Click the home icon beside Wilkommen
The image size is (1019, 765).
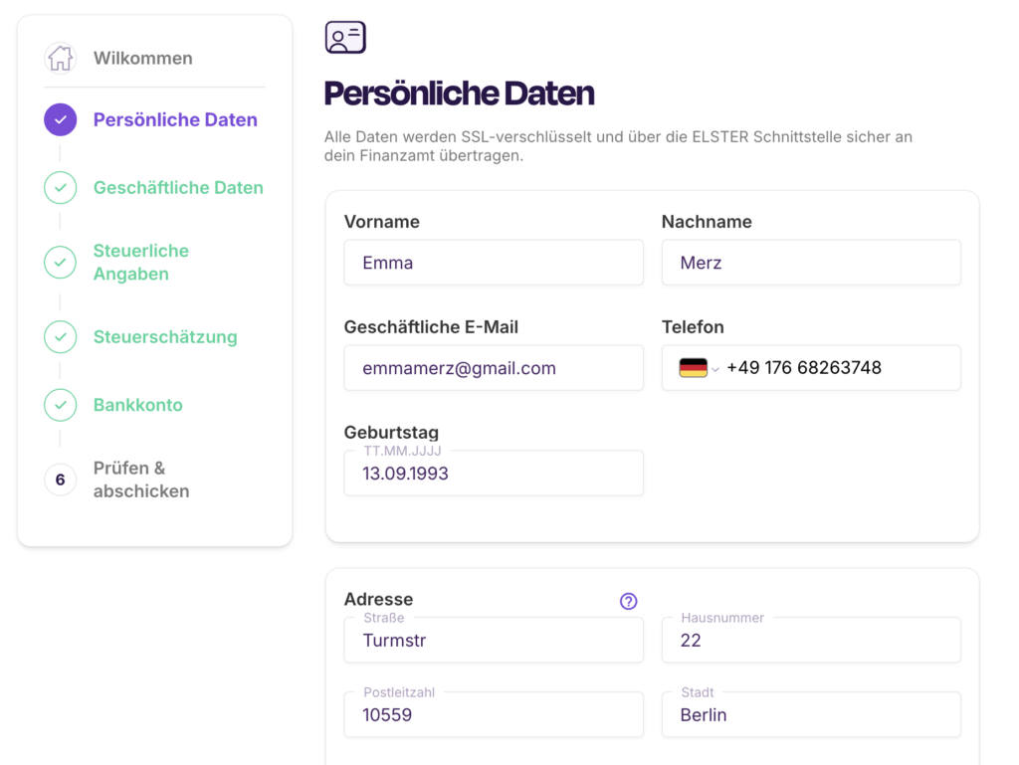[61, 58]
